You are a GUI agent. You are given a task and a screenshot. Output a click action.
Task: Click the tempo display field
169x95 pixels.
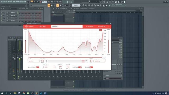[44, 2]
